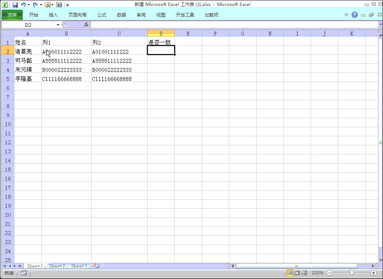
Task: Open the 数据 data ribbon tab
Action: (121, 15)
